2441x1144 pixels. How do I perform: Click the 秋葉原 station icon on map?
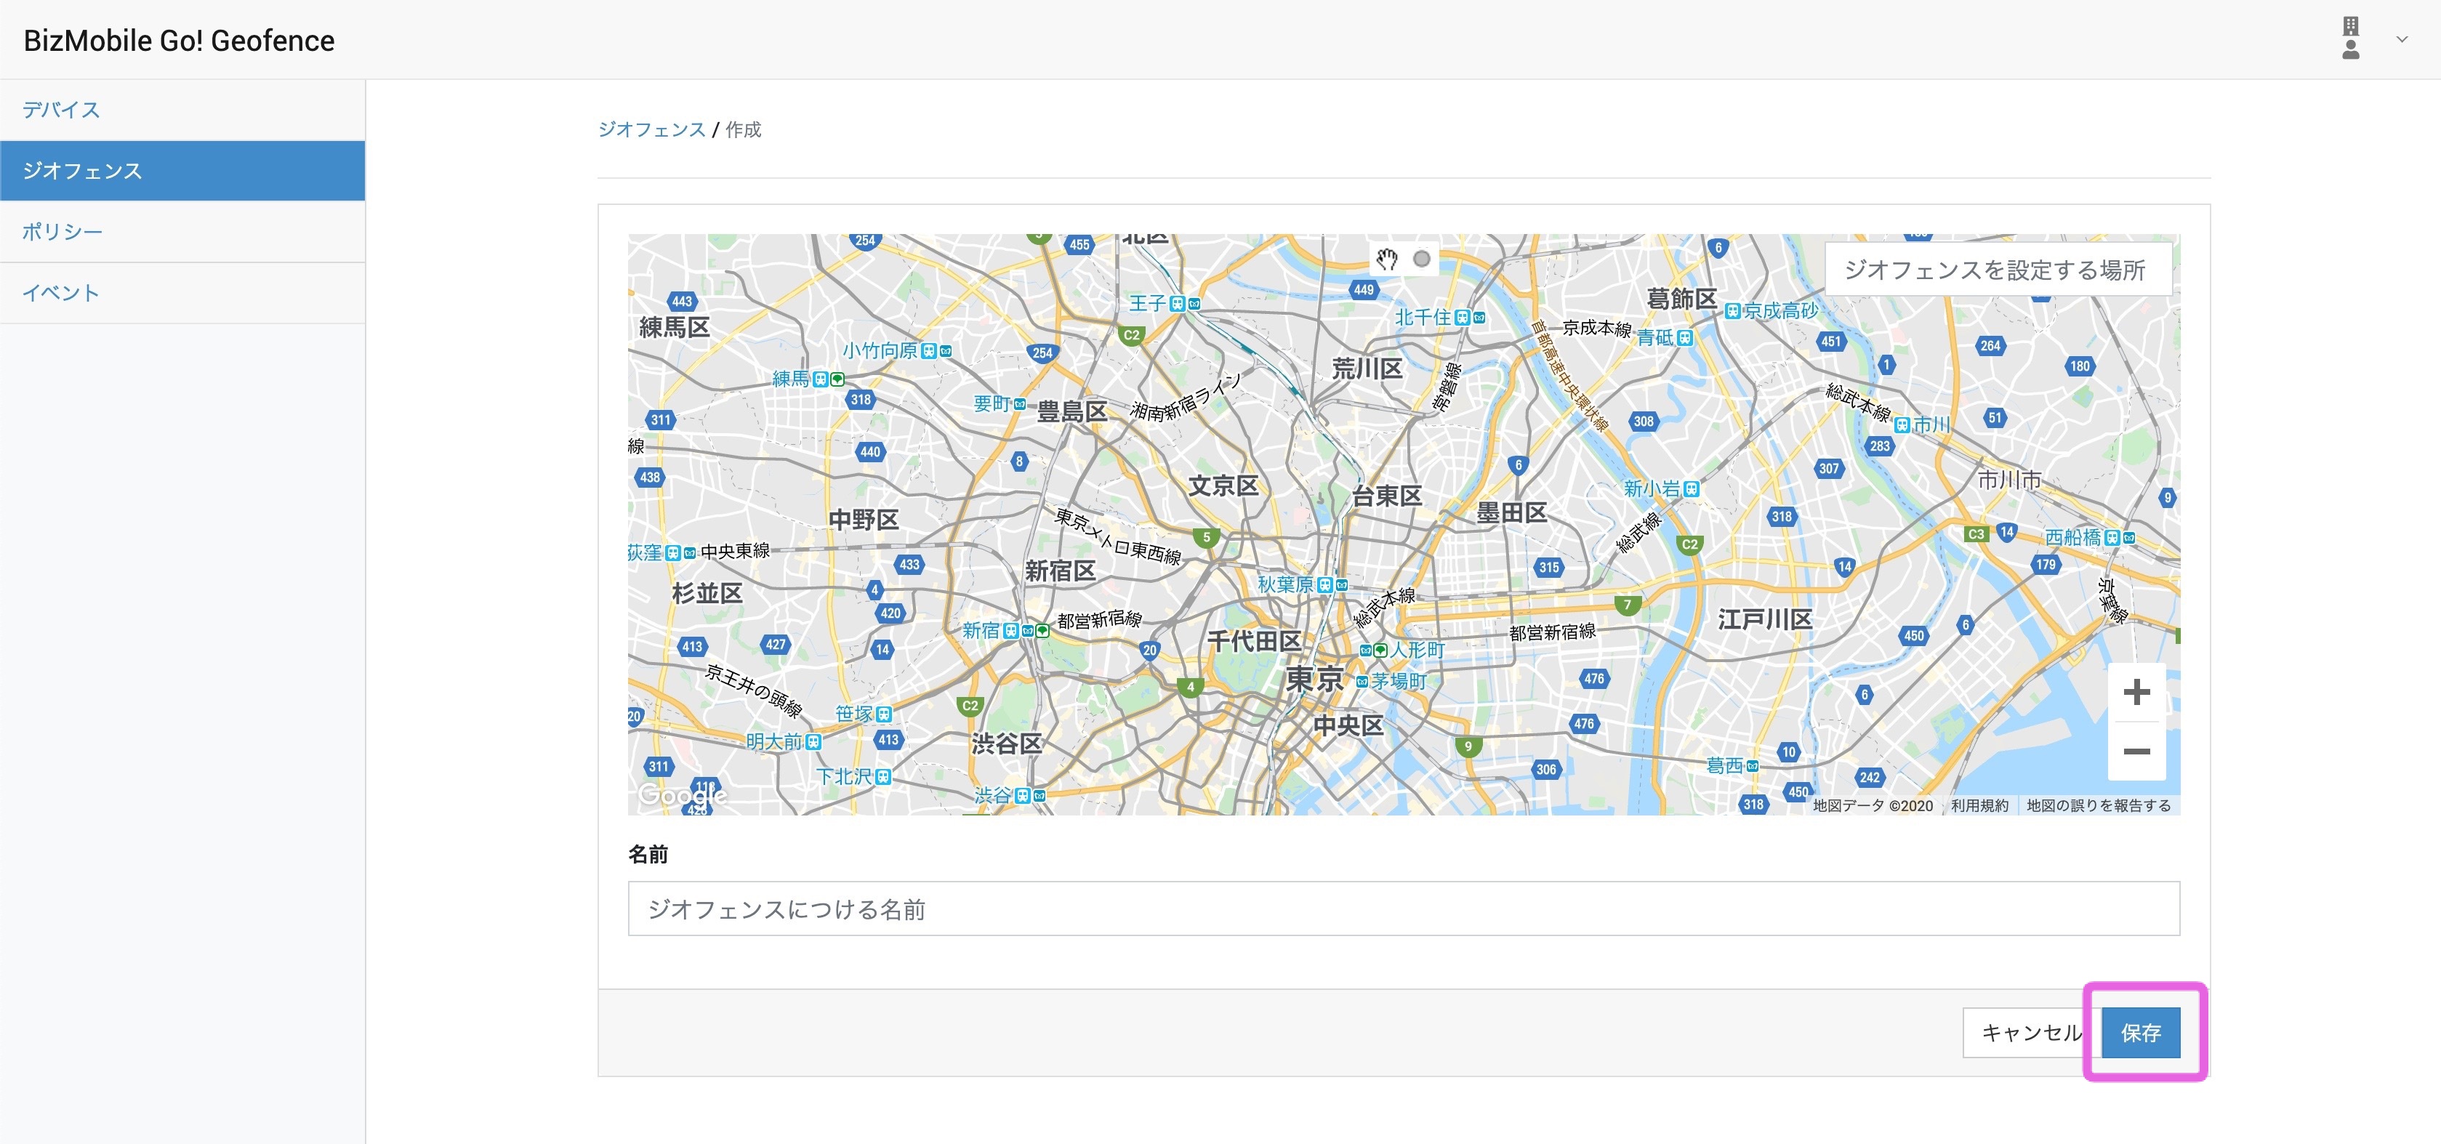(x=1324, y=585)
